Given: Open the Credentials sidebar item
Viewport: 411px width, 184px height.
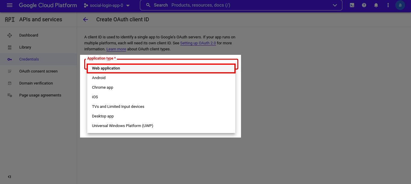Looking at the screenshot, I should click(39, 59).
